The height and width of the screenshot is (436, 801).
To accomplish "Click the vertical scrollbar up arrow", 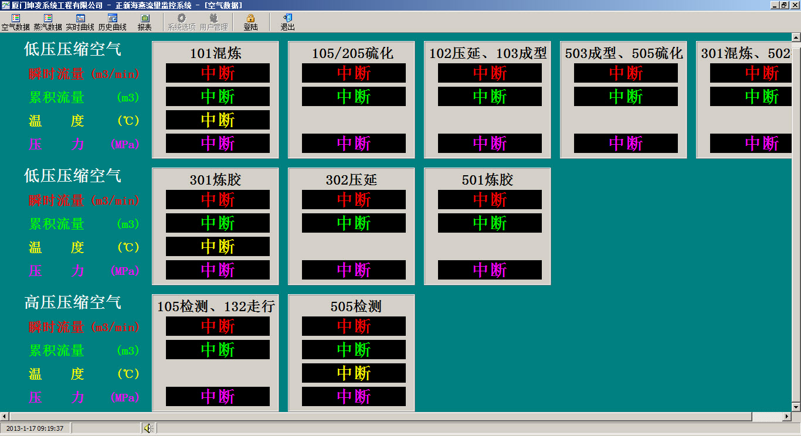I will click(796, 38).
